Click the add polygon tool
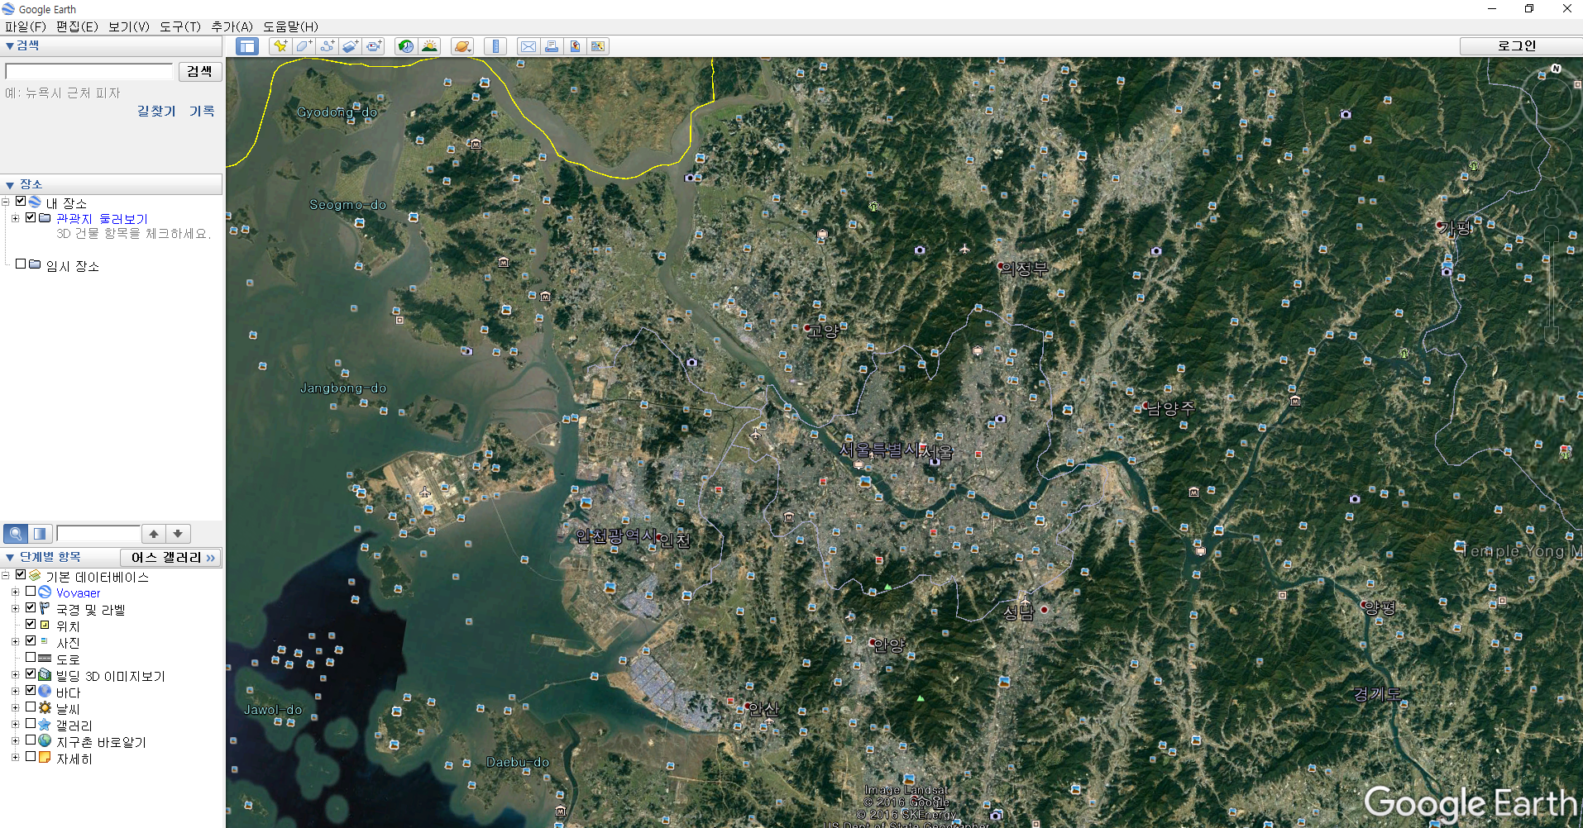 304,46
